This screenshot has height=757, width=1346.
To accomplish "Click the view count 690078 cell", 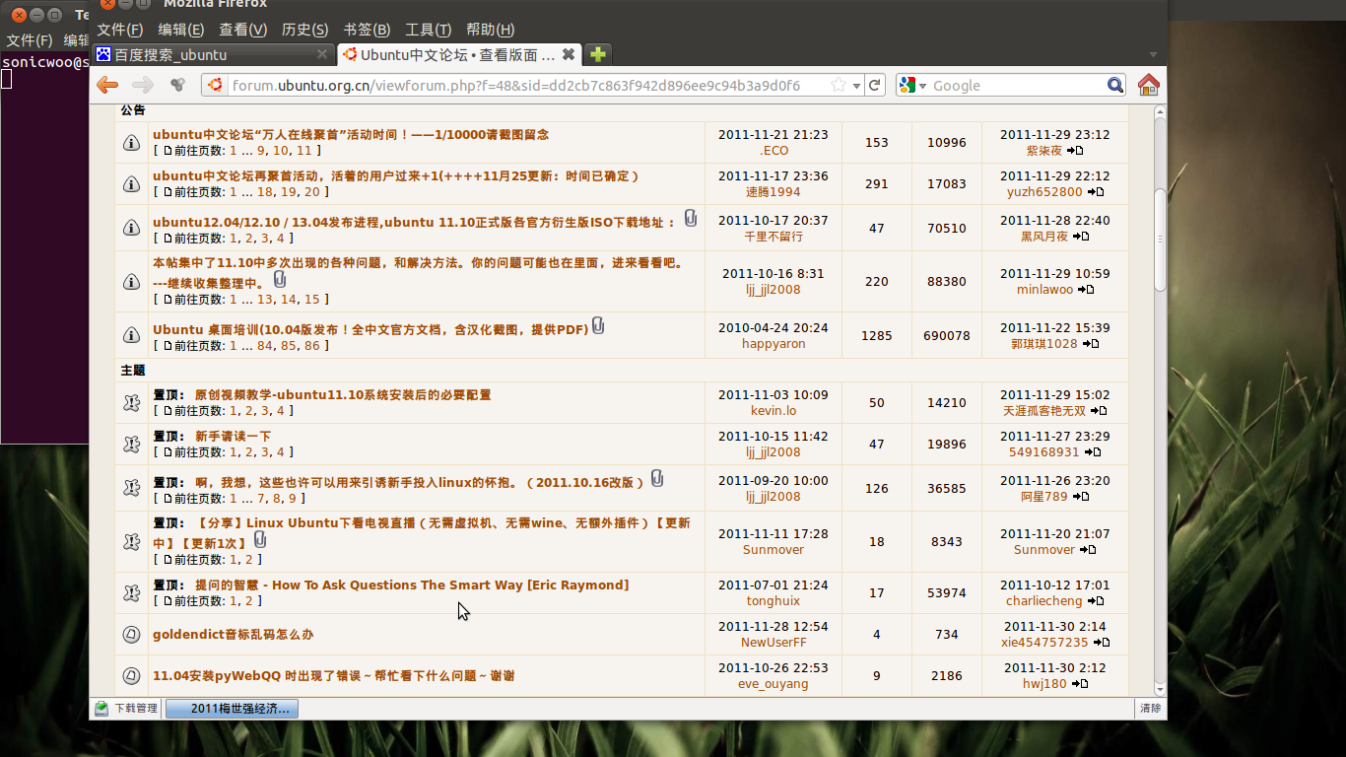I will tap(947, 335).
